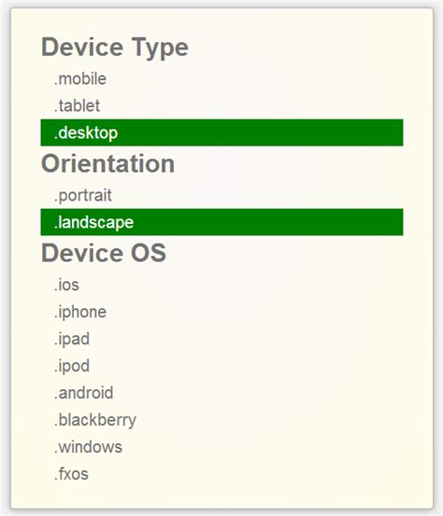Click the highlighted .desktop row
This screenshot has height=516, width=443.
[221, 132]
